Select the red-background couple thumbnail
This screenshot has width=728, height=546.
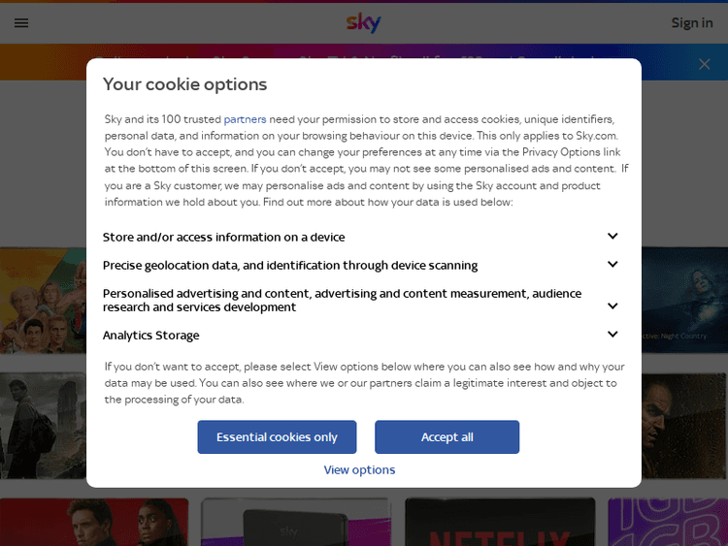pos(93,524)
